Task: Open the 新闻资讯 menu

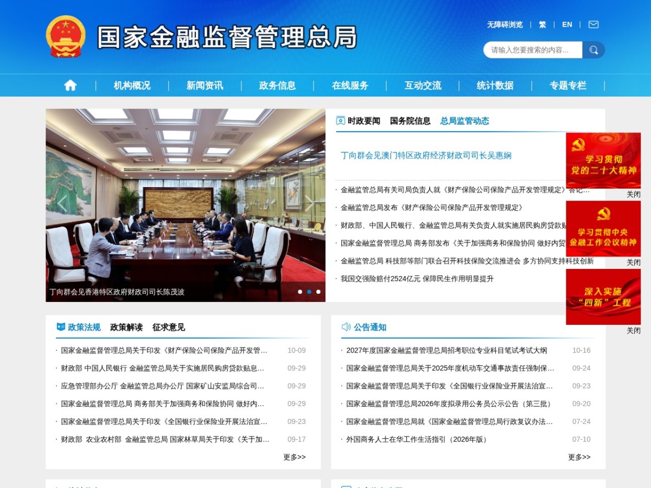Action: pyautogui.click(x=205, y=85)
